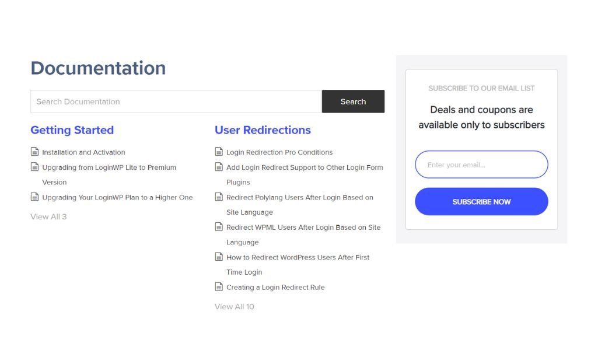The image size is (598, 350).
Task: Open the Getting Started section heading
Action: [x=72, y=130]
